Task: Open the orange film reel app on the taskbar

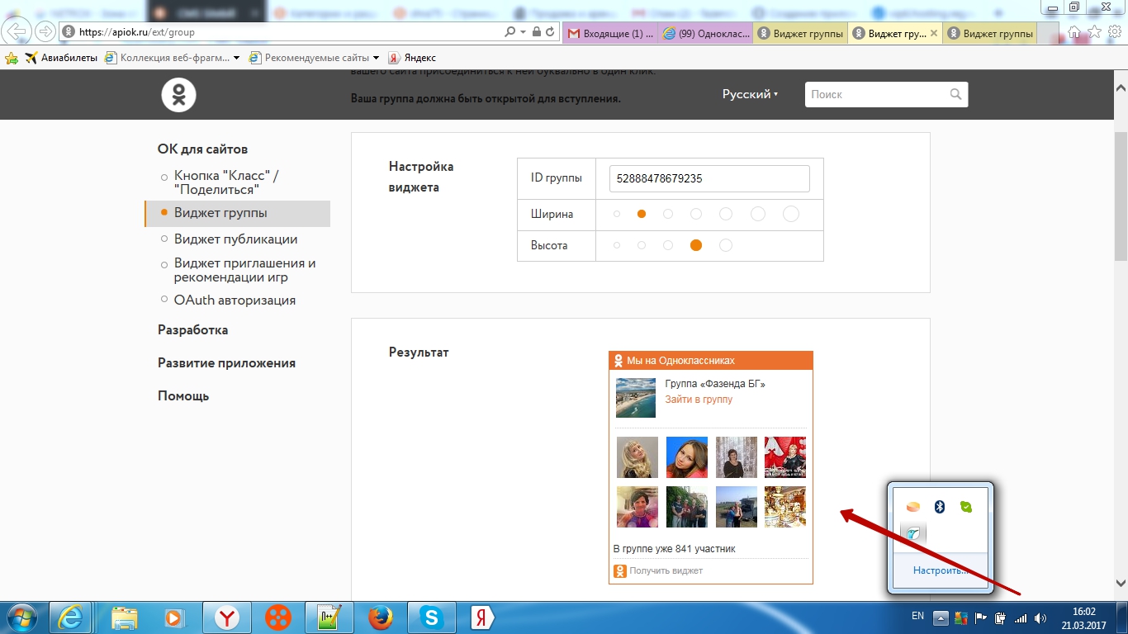Action: [278, 617]
